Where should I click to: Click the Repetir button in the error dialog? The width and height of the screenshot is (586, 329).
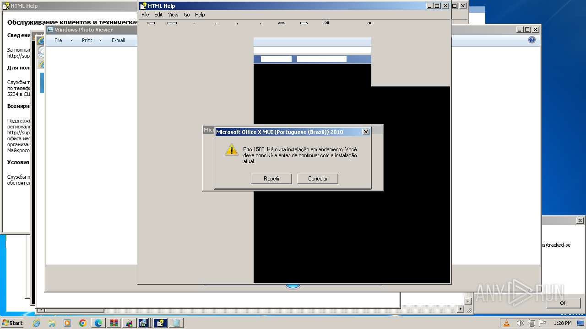pyautogui.click(x=271, y=179)
